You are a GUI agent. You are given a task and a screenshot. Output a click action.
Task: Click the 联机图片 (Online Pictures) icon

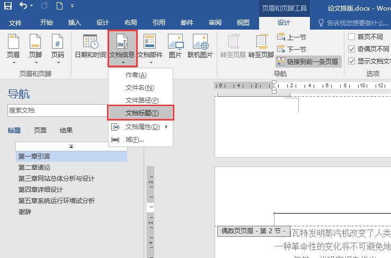[200, 42]
